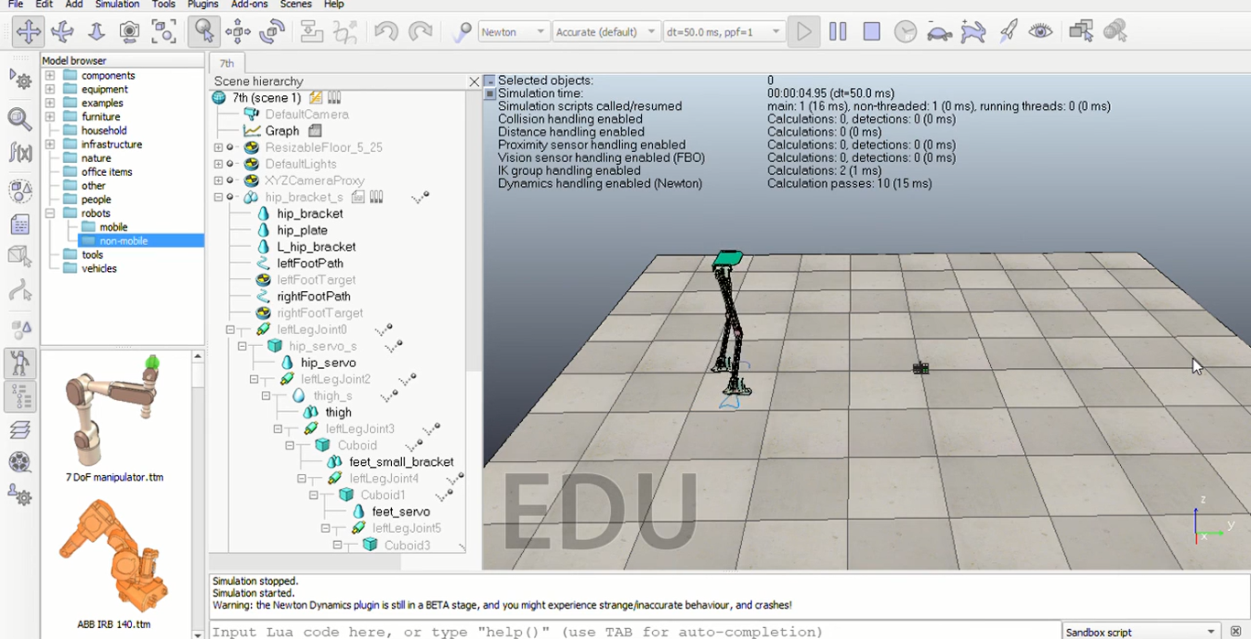This screenshot has height=639, width=1251.
Task: Click the undo arrow in the toolbar
Action: coord(386,32)
